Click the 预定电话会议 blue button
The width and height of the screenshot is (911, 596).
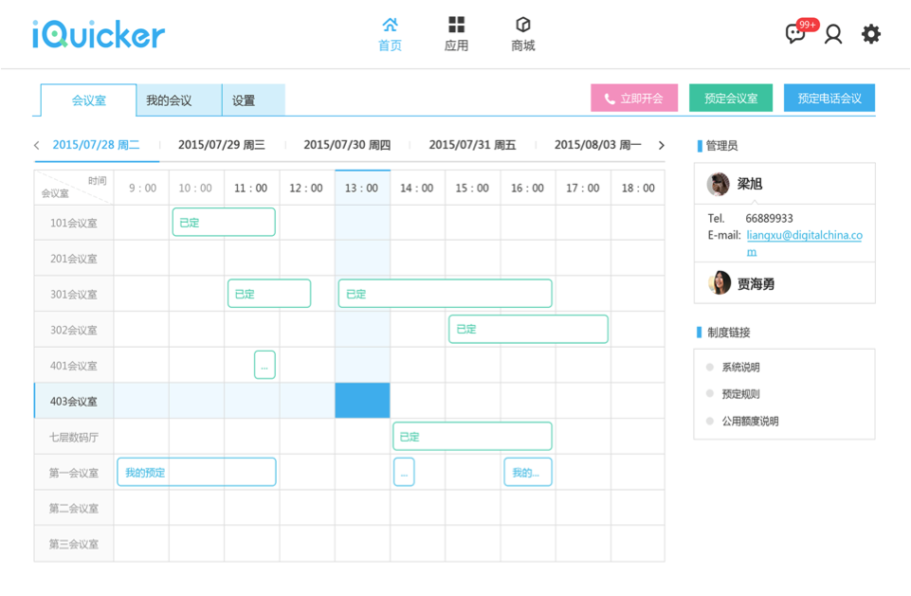click(x=829, y=99)
